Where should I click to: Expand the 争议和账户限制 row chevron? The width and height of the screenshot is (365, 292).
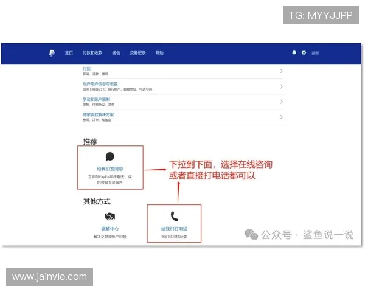click(282, 102)
